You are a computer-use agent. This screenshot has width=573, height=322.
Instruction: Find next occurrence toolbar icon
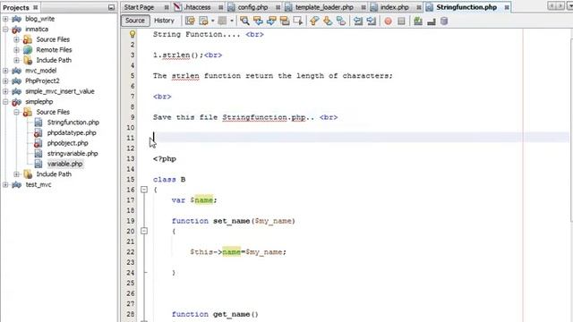[271, 21]
